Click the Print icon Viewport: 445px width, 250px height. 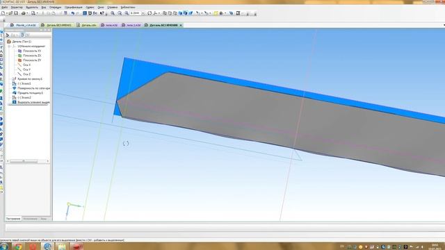[x=24, y=13]
